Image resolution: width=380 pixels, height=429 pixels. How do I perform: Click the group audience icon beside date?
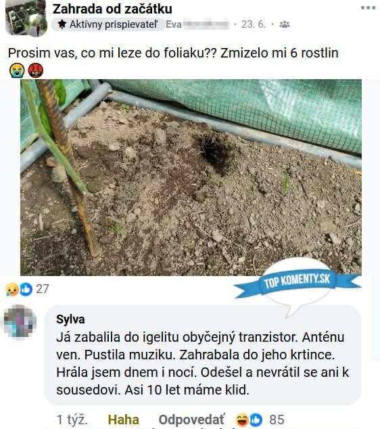click(x=284, y=24)
